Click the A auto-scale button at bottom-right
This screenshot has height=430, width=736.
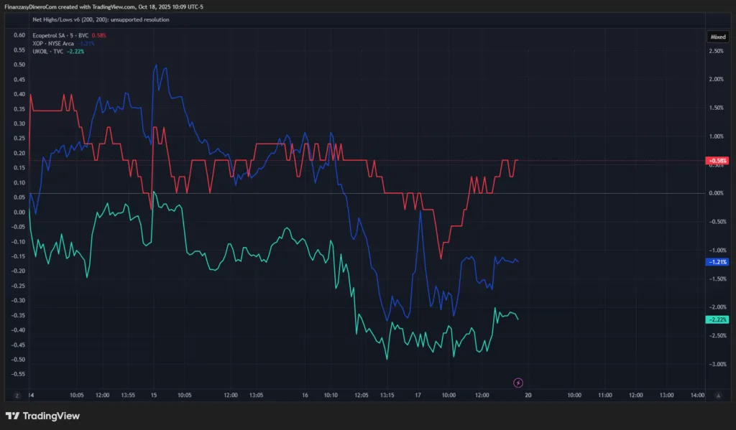[x=719, y=395]
